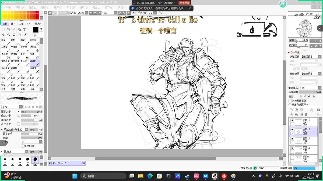Open the 滤镜(T) menu

83,7
